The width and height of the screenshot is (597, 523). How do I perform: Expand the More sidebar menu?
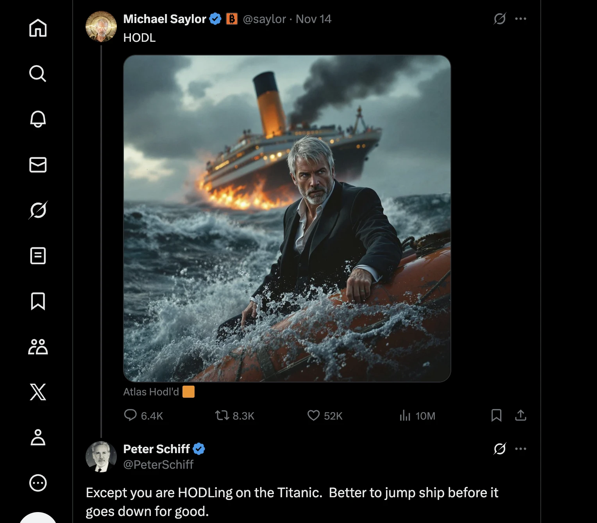pyautogui.click(x=38, y=483)
